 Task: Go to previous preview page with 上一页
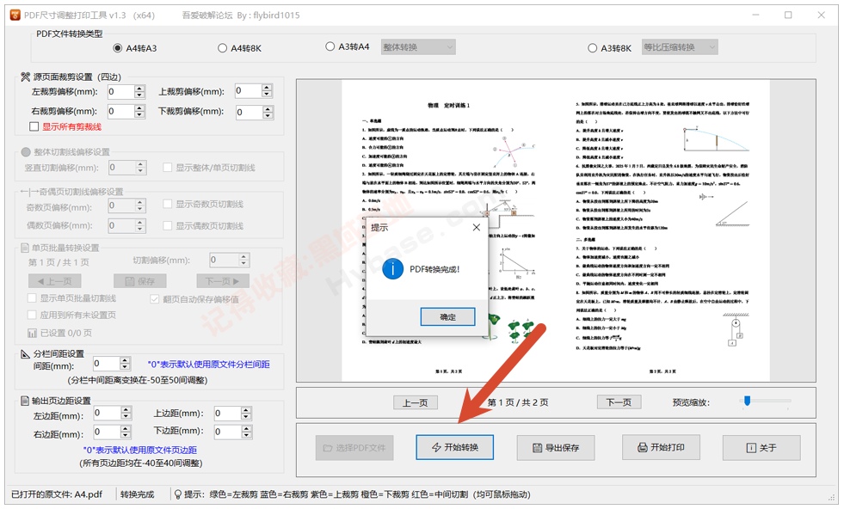pos(415,402)
